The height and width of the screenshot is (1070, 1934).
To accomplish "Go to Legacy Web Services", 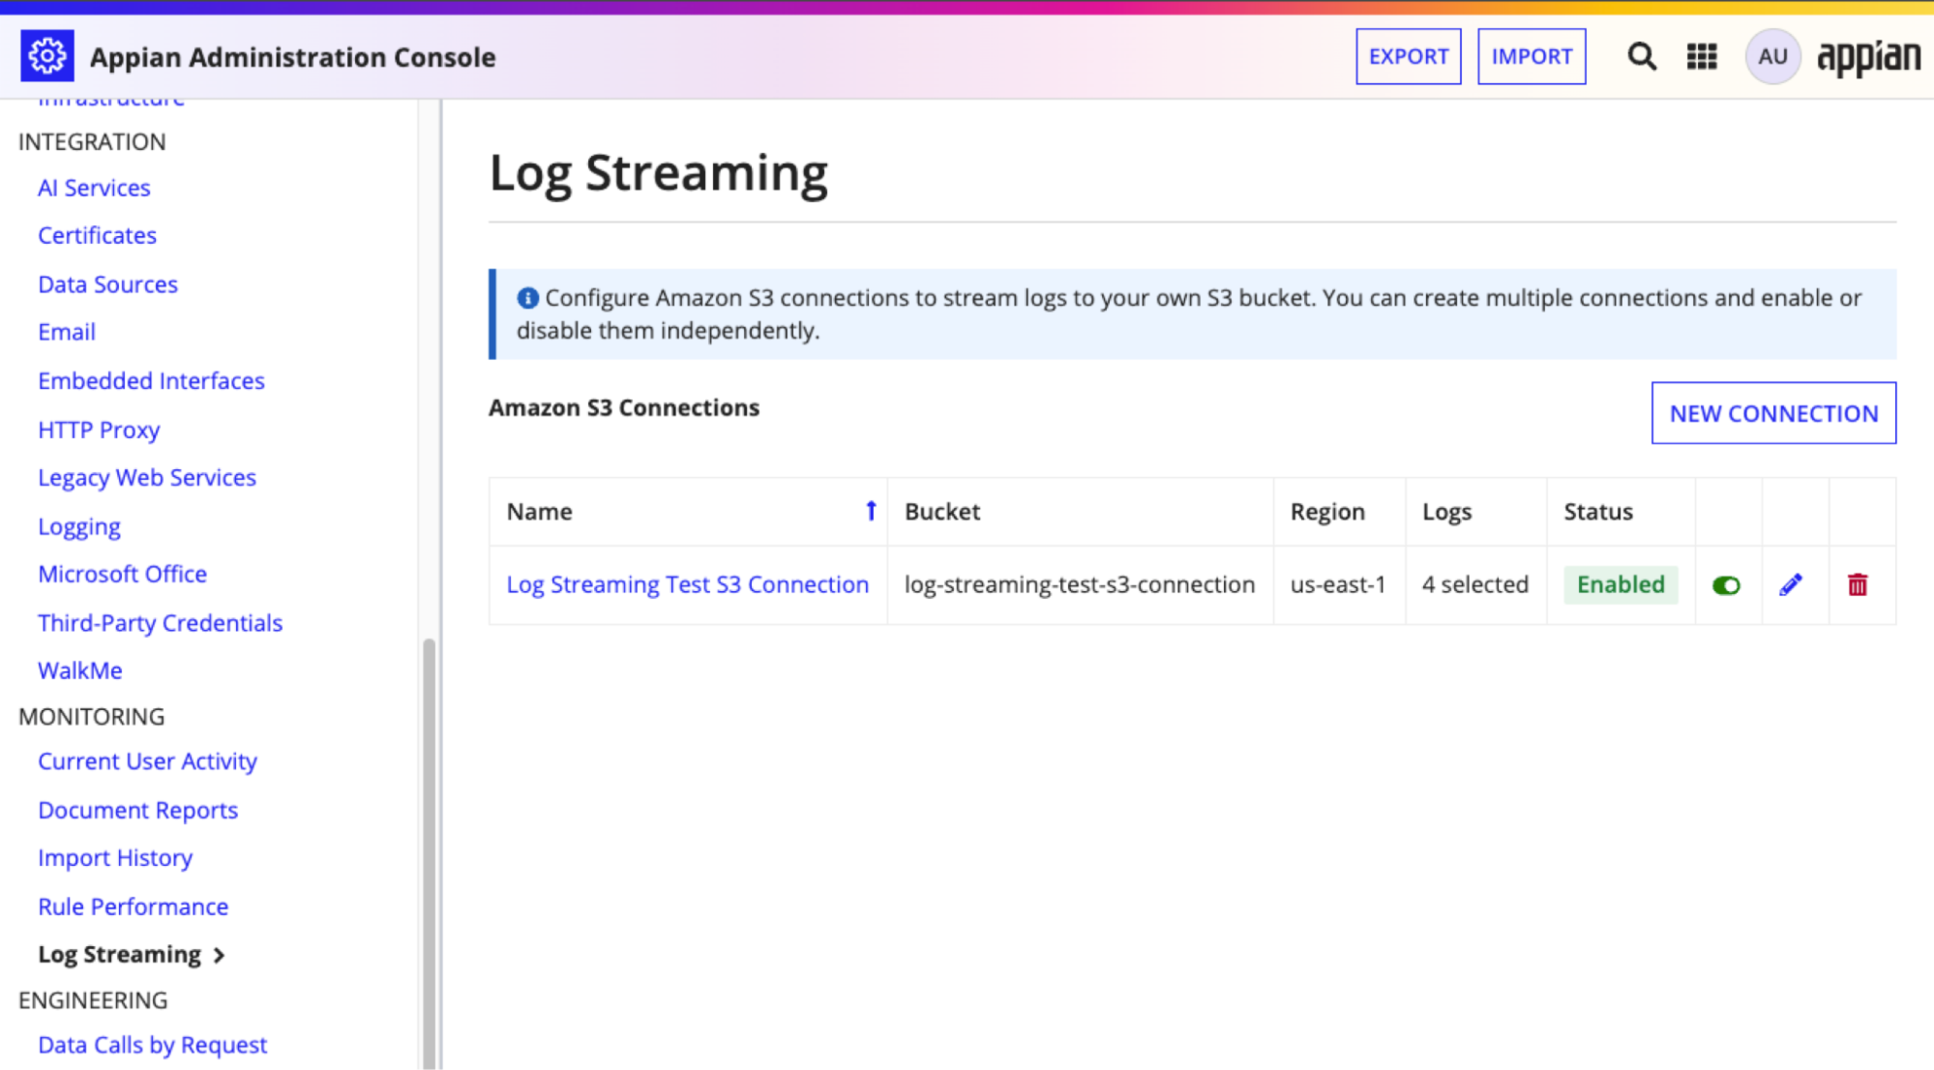I will coord(147,478).
